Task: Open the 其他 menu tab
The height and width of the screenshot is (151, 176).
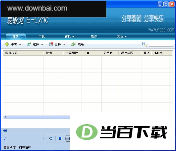Action: click(122, 36)
